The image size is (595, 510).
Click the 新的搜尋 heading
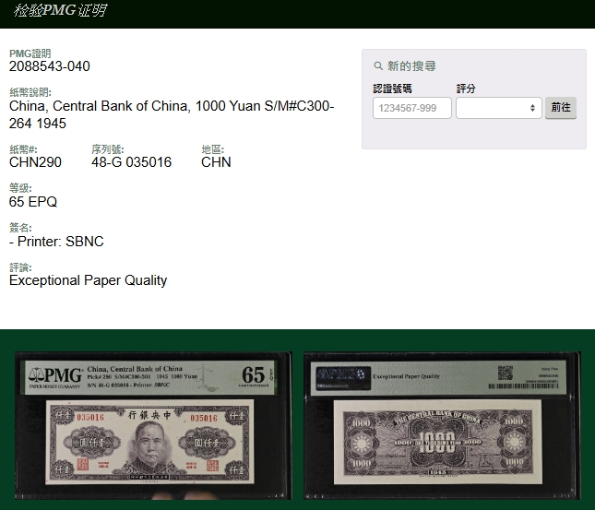tap(411, 66)
